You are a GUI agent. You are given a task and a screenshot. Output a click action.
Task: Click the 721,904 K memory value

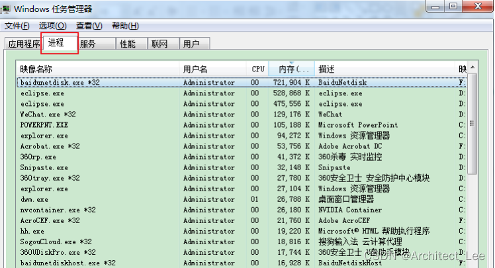click(x=291, y=83)
